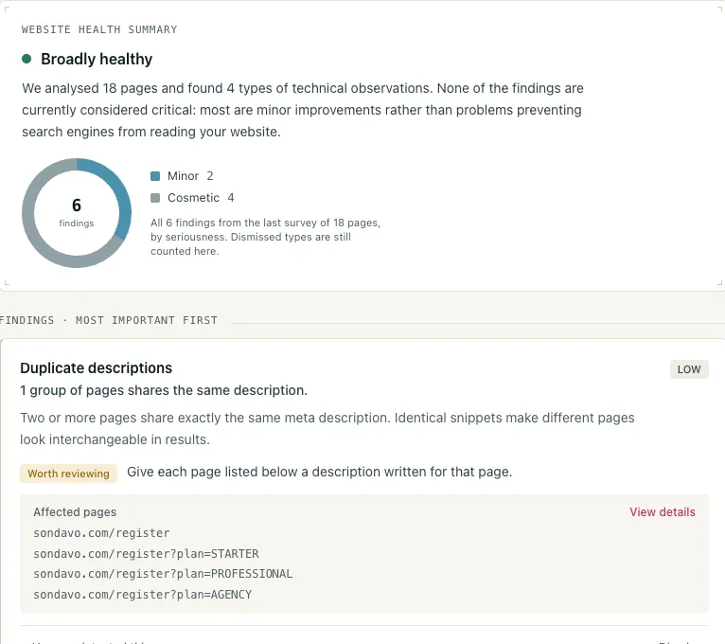725x644 pixels.
Task: Click the Cosmetic 4 legend label
Action: point(201,198)
